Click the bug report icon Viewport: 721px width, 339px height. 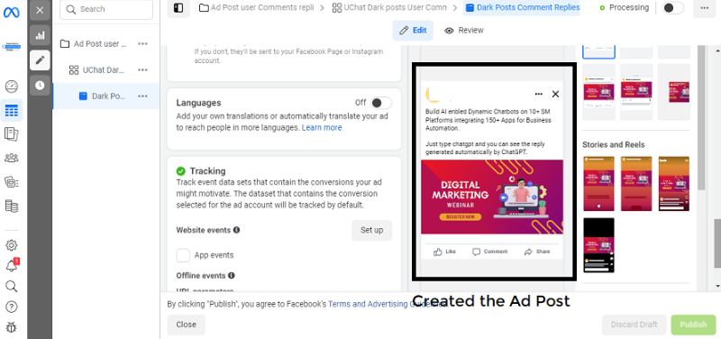12,327
